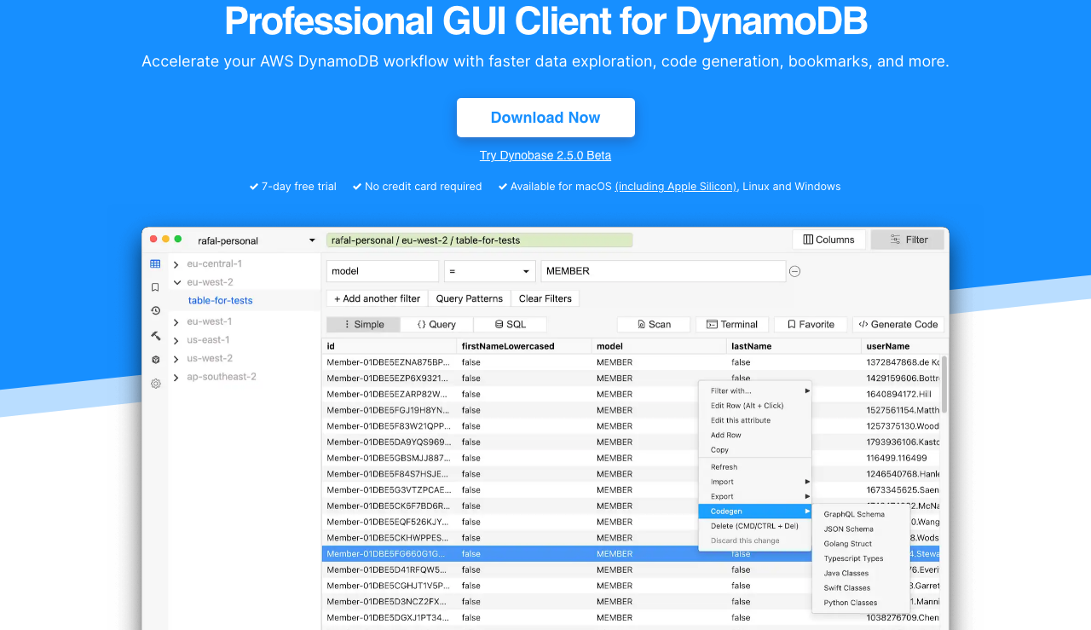
Task: Open the Filter with submenu
Action: point(755,391)
